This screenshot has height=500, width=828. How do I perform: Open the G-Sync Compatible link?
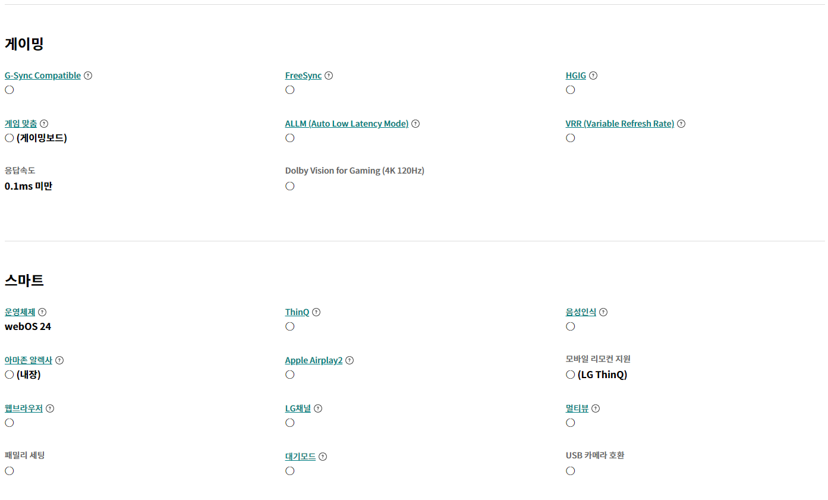pyautogui.click(x=43, y=76)
